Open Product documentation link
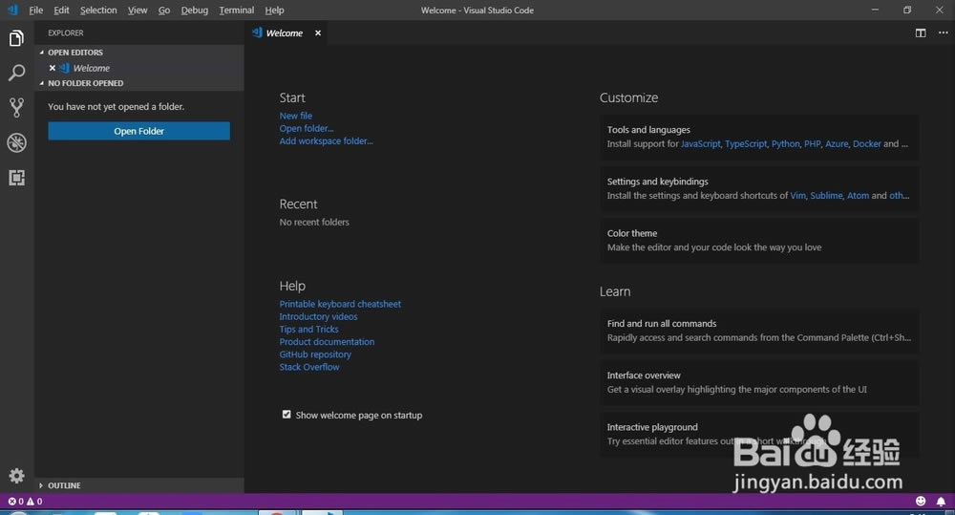Screen dimensions: 955x515 coord(327,342)
